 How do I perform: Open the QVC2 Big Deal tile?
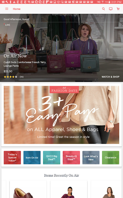click(x=52, y=158)
